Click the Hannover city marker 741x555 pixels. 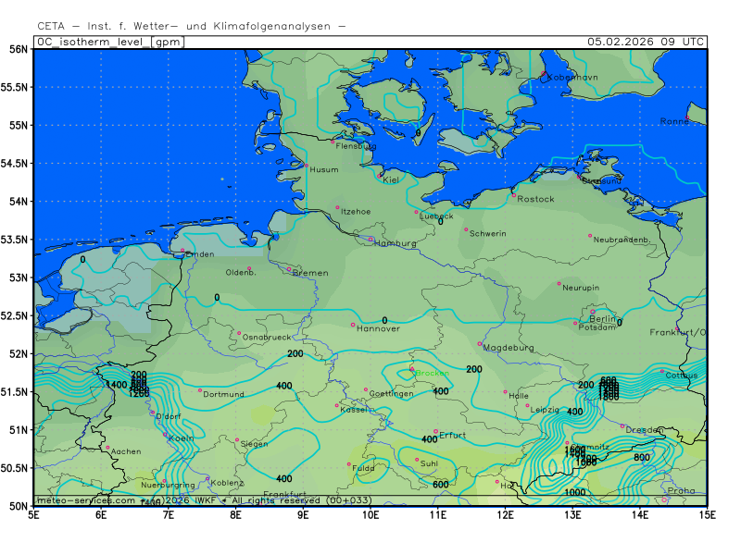click(x=353, y=325)
